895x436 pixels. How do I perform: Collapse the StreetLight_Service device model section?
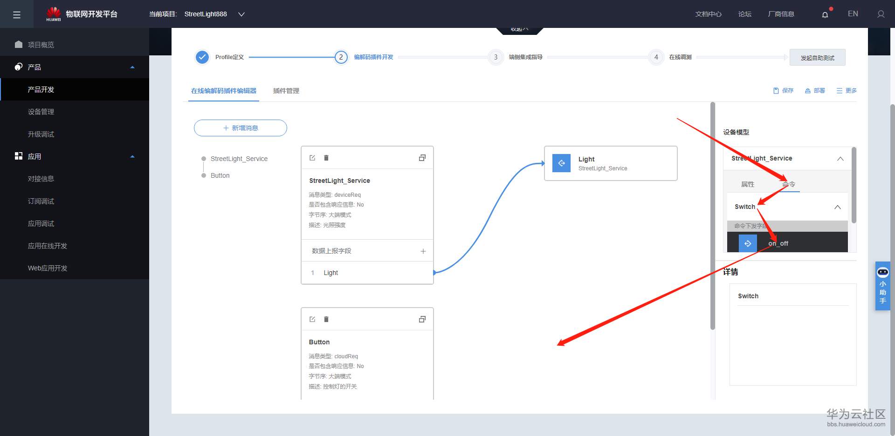(840, 159)
